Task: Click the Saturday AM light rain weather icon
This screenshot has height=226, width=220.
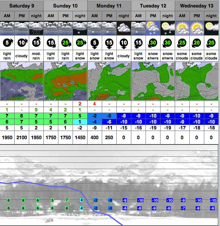Action: pyautogui.click(x=7, y=28)
